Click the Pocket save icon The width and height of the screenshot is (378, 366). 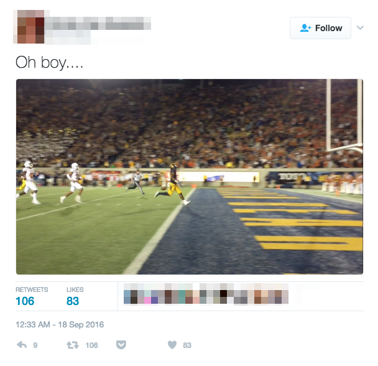(121, 345)
